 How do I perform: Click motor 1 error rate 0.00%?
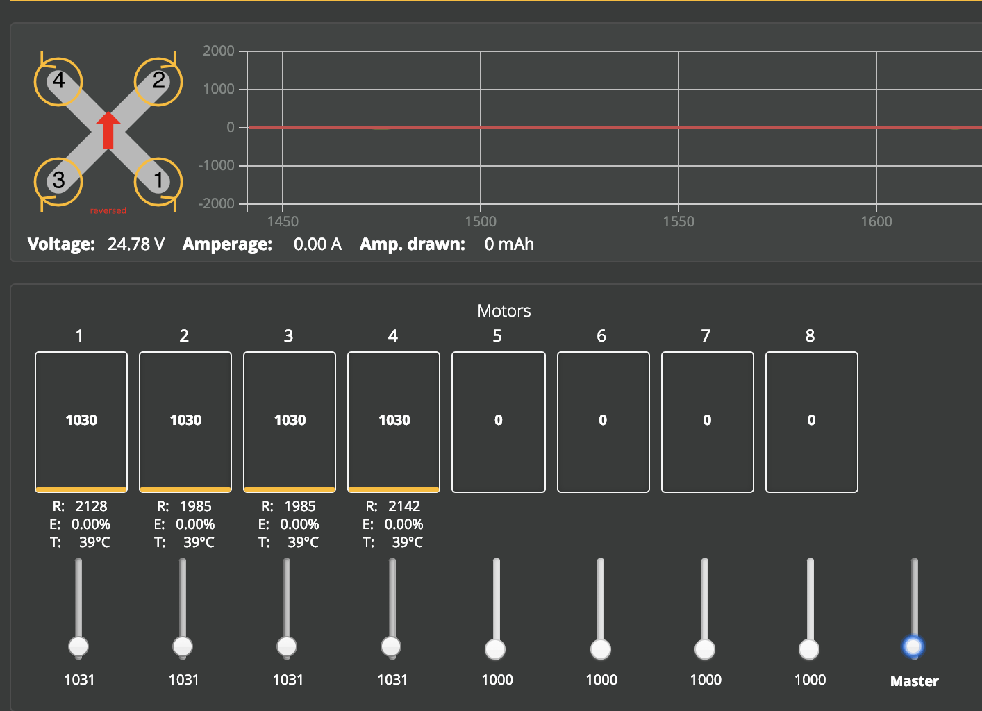91,524
